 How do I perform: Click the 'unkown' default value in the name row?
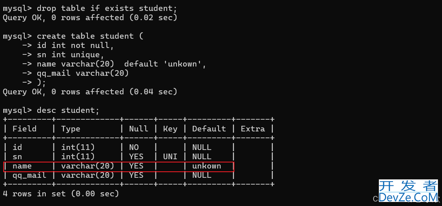coord(206,166)
